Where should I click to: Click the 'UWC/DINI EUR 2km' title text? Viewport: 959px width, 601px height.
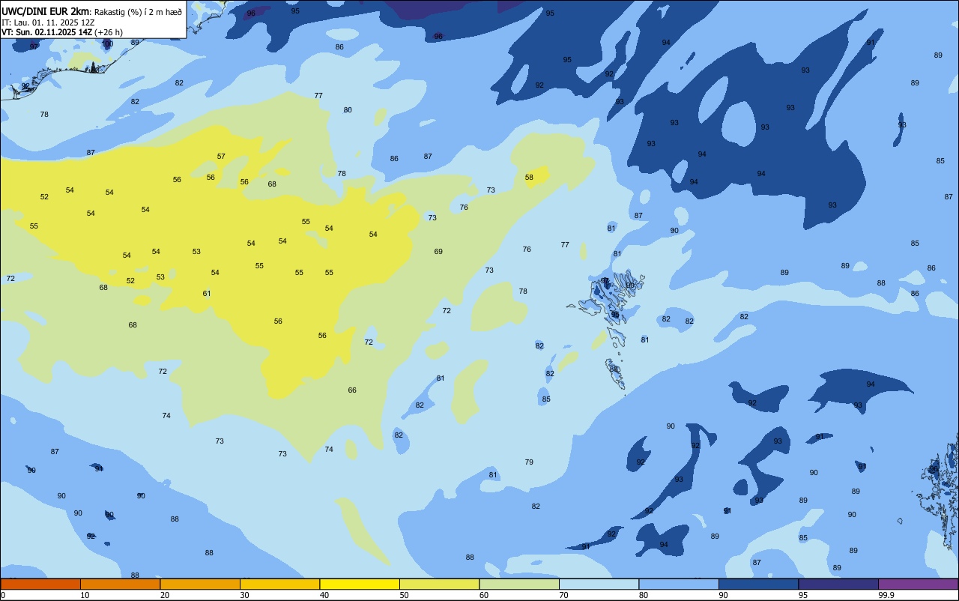click(46, 11)
